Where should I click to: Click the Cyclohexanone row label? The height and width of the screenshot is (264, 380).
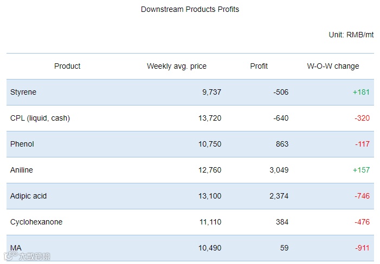[x=36, y=222]
